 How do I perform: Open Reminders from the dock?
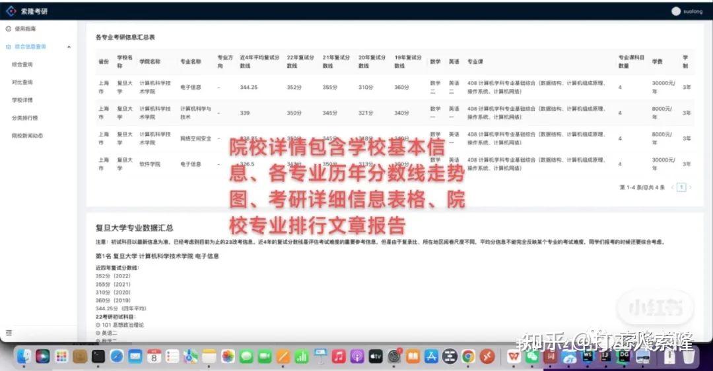(x=172, y=357)
